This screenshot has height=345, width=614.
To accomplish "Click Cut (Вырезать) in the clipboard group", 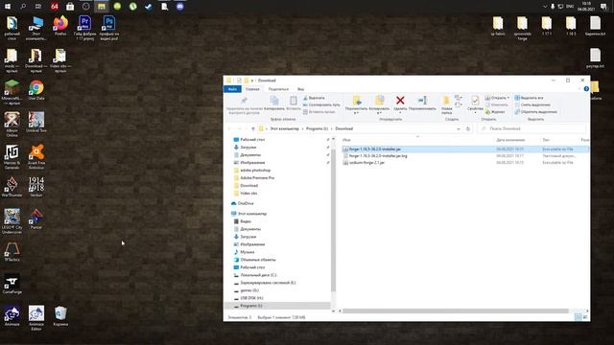I will pyautogui.click(x=314, y=98).
